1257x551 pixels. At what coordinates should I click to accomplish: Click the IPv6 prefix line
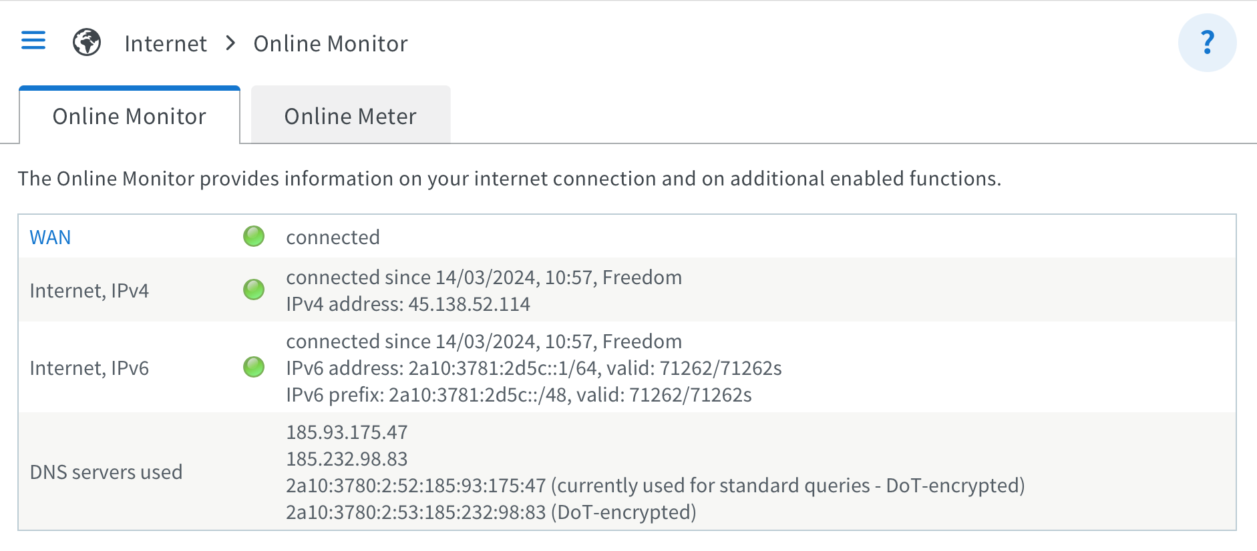tap(518, 395)
